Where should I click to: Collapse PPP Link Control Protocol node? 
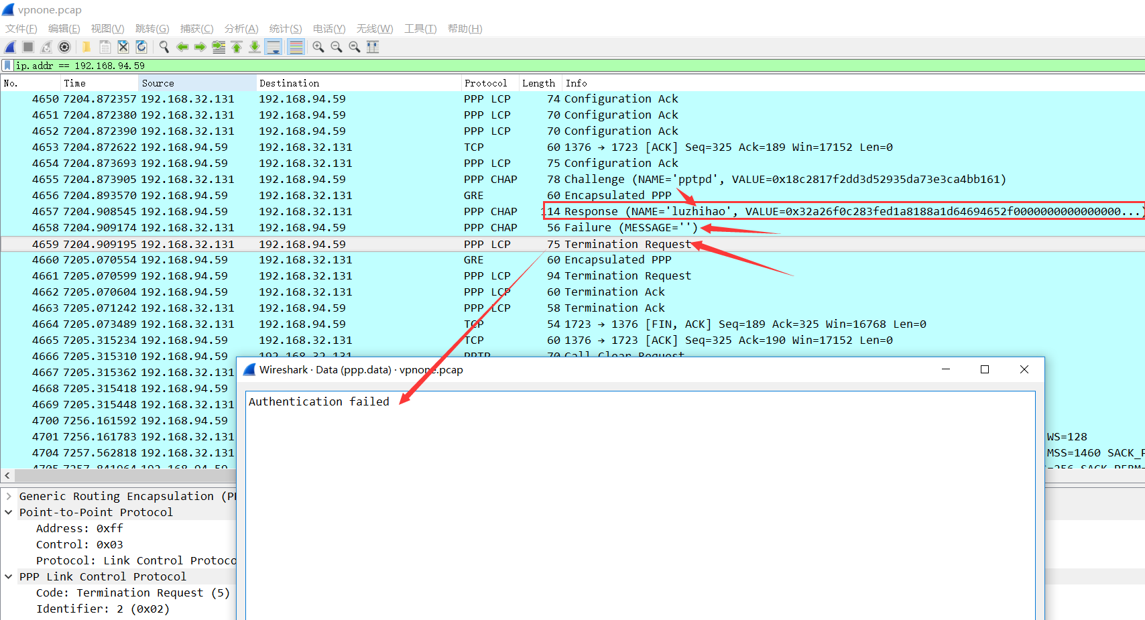(x=9, y=577)
